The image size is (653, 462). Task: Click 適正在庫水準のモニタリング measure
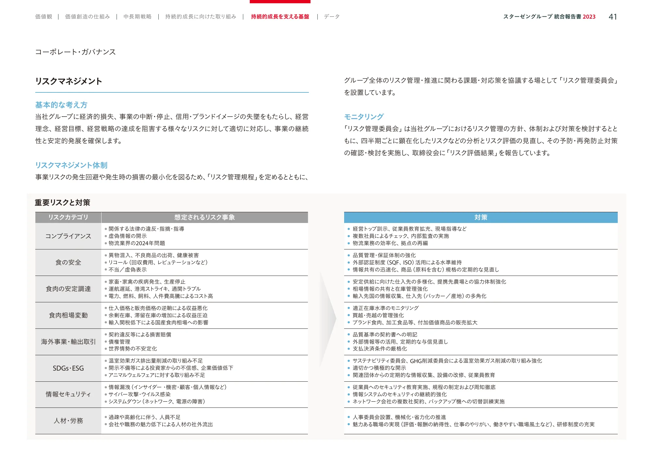(386, 308)
